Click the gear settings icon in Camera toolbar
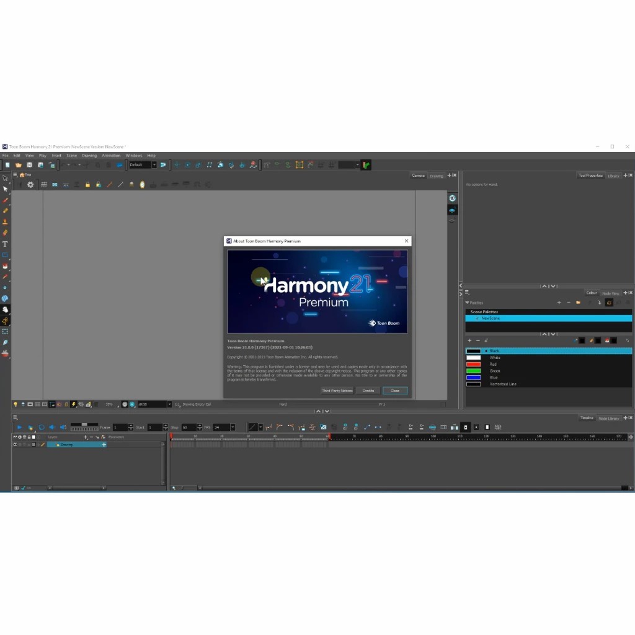 [x=30, y=185]
